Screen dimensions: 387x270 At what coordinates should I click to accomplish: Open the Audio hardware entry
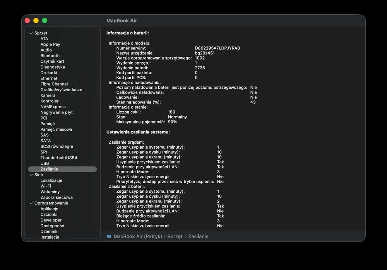click(46, 50)
